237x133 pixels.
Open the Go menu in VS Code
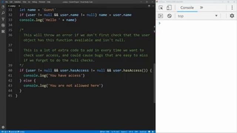pos(29,2)
